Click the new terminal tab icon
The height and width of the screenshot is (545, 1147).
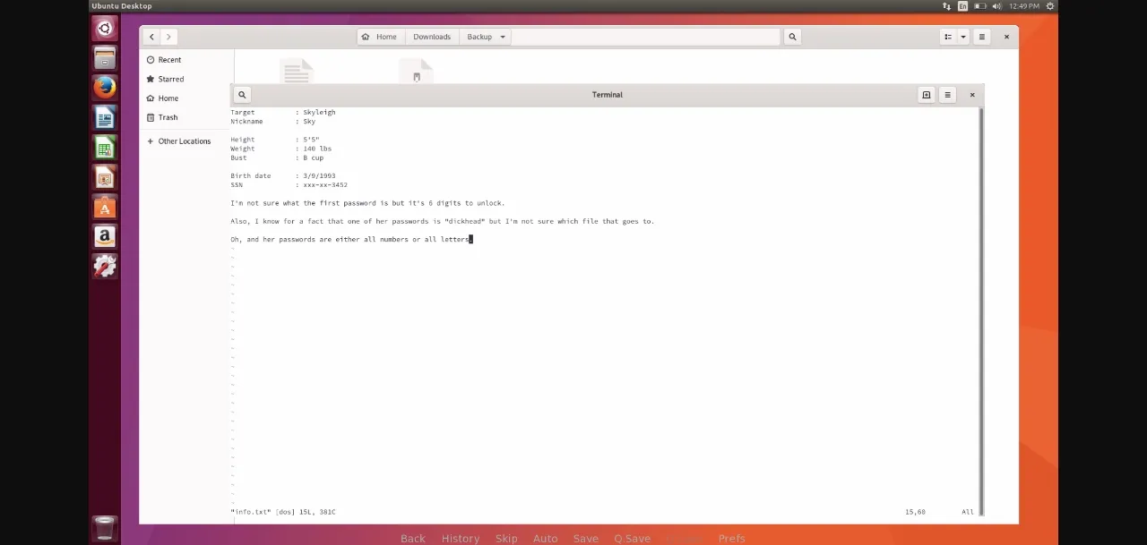click(926, 95)
